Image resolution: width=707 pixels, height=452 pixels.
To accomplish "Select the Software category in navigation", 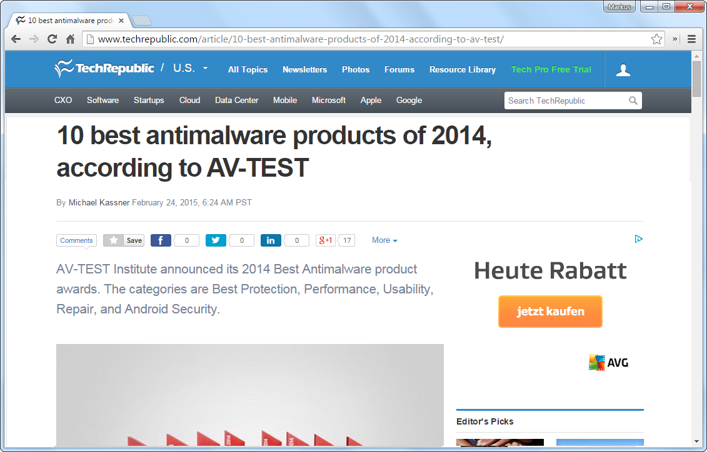I will click(103, 101).
